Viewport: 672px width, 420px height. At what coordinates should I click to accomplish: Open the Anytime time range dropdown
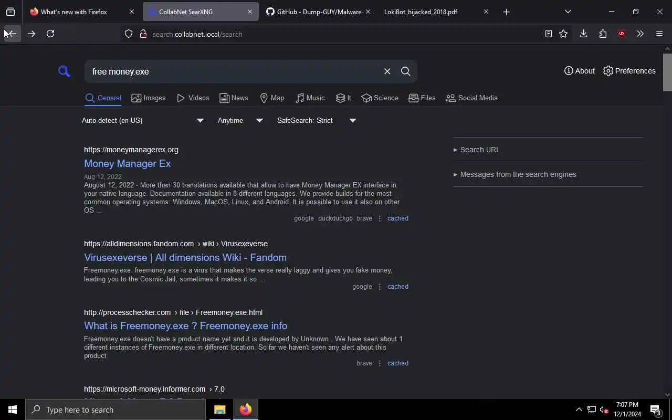(240, 120)
